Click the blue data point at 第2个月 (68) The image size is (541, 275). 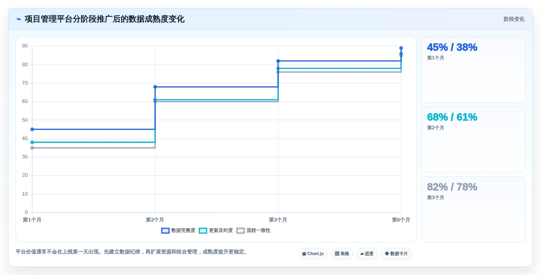click(x=155, y=87)
